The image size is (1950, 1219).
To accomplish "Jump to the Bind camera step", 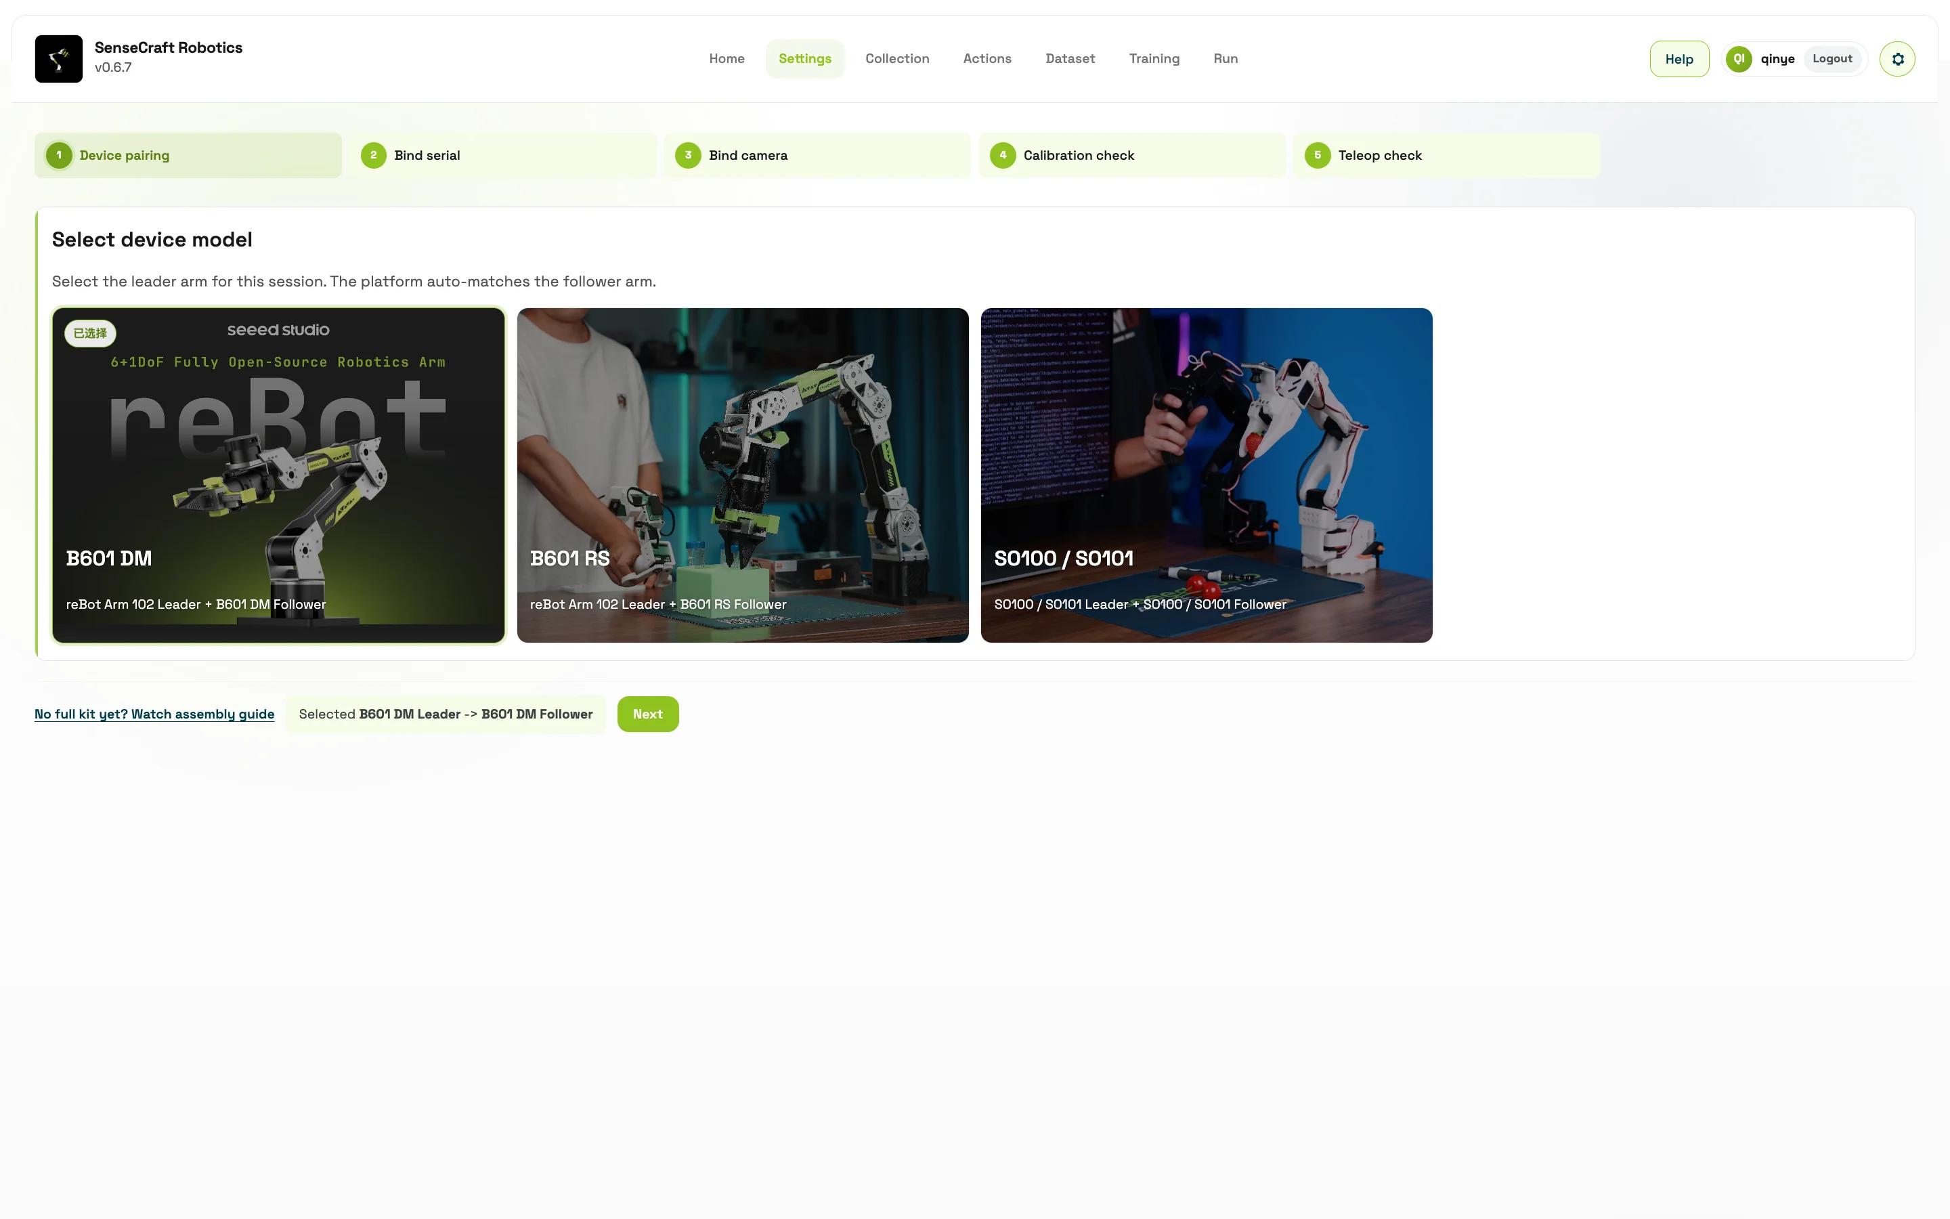I will point(817,156).
